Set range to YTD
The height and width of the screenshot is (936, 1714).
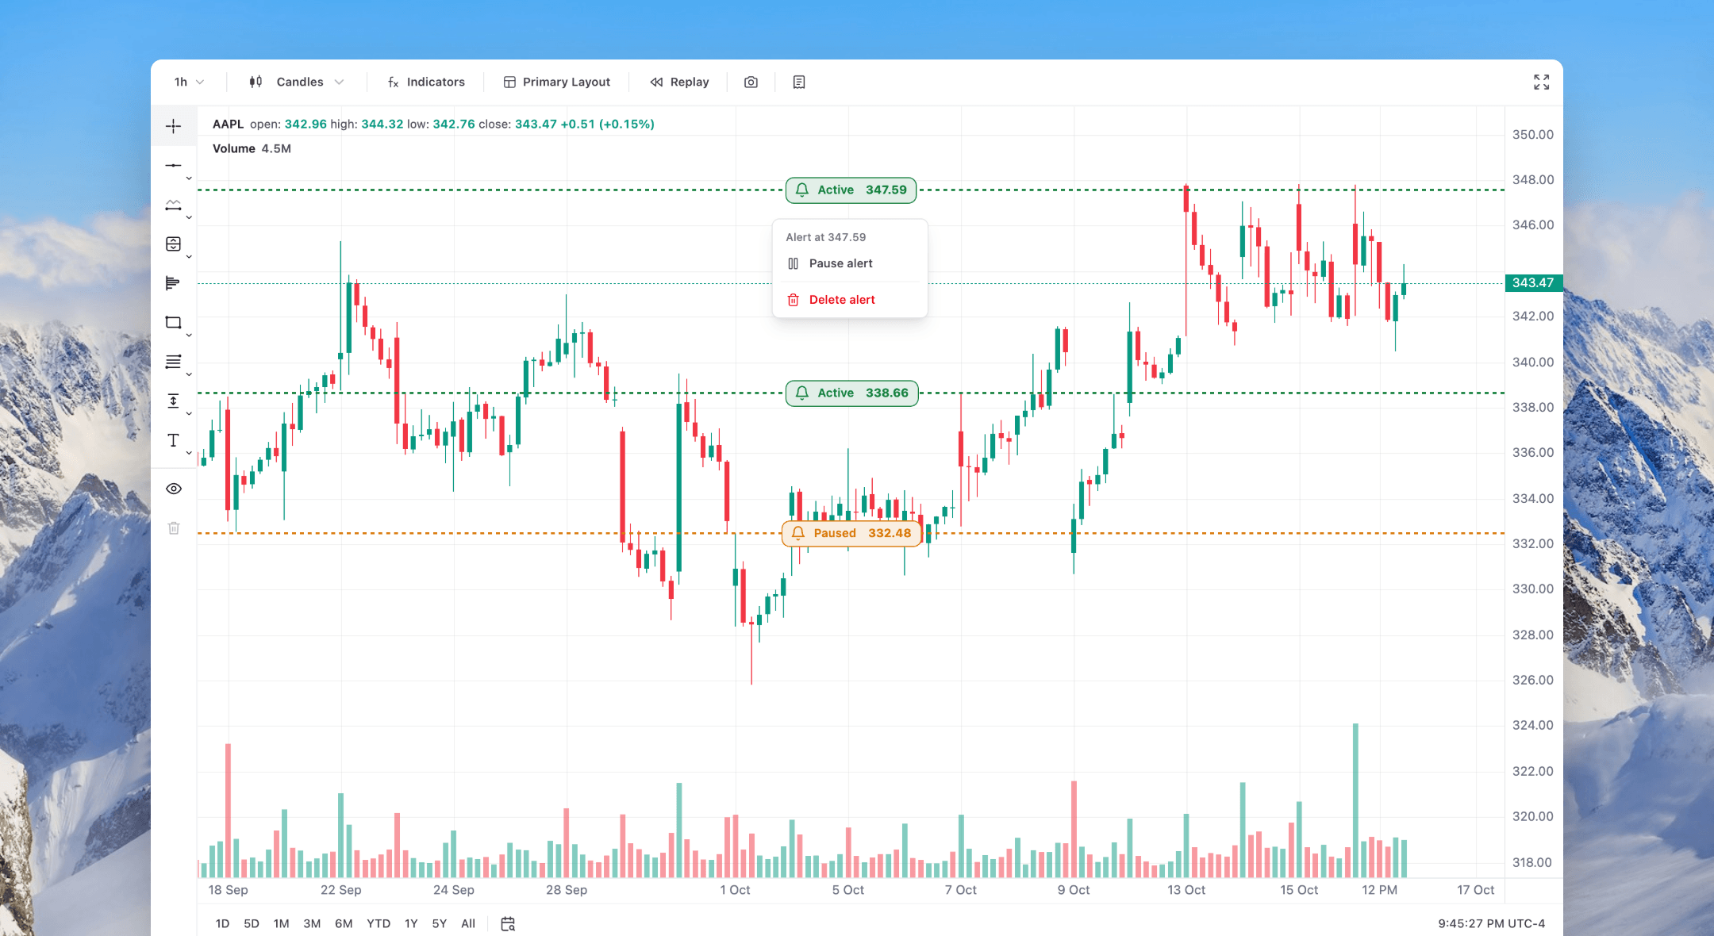[x=379, y=923]
